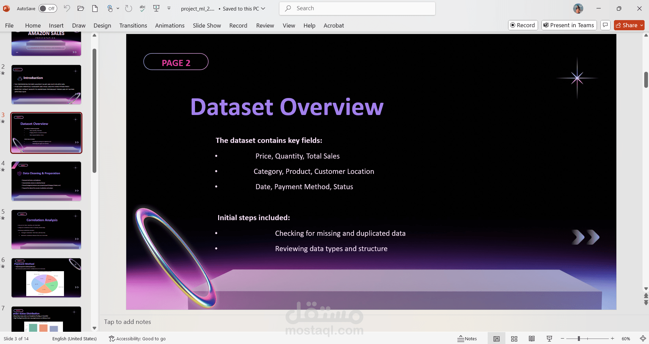Viewport: 649px width, 344px height.
Task: Zoom in with the plus button
Action: (612, 339)
